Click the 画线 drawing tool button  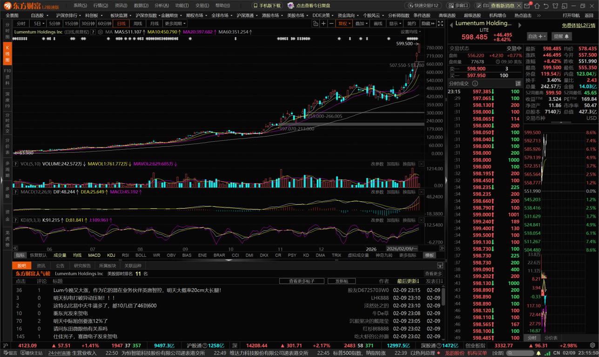(x=378, y=24)
